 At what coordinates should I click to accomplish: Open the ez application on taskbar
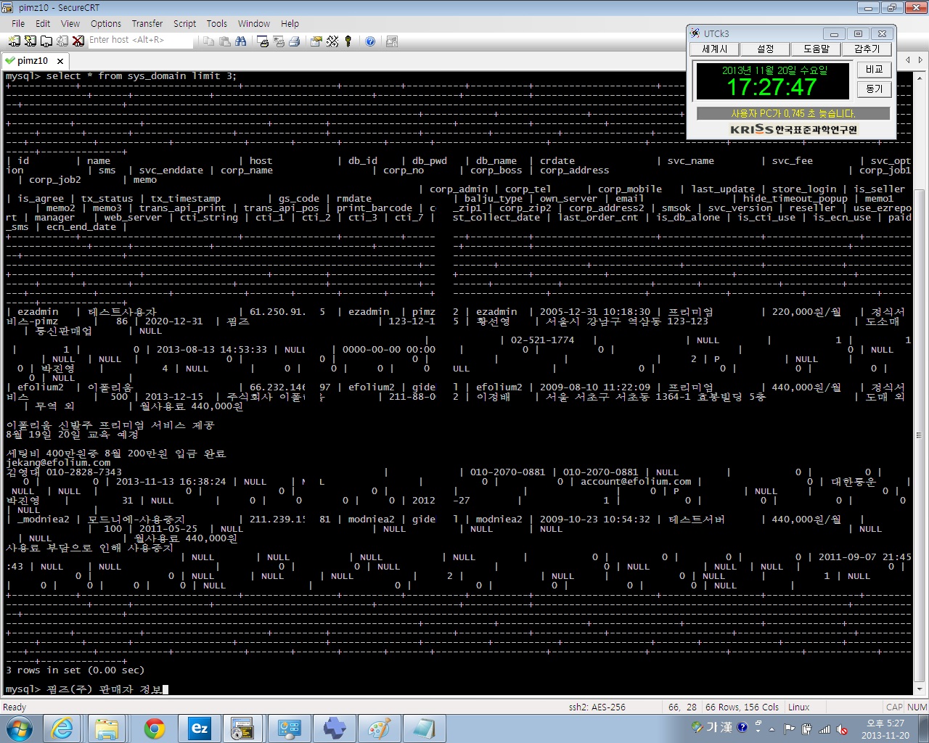[x=198, y=728]
